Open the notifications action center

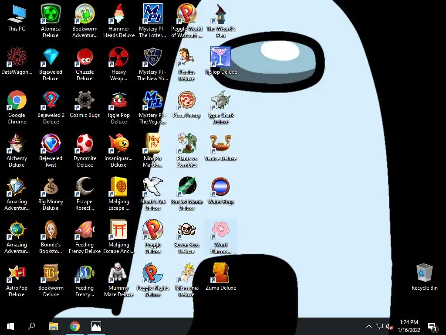pos(432,326)
